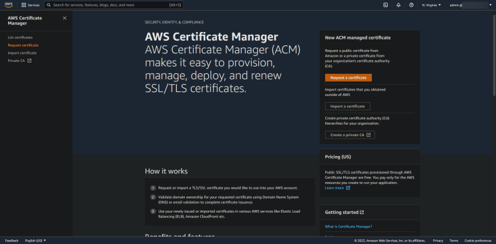Click the How it works heading

point(166,171)
